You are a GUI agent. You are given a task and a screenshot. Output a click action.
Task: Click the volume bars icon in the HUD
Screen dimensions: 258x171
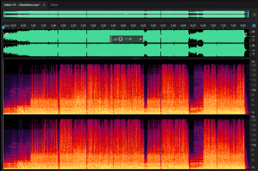[x=115, y=39]
